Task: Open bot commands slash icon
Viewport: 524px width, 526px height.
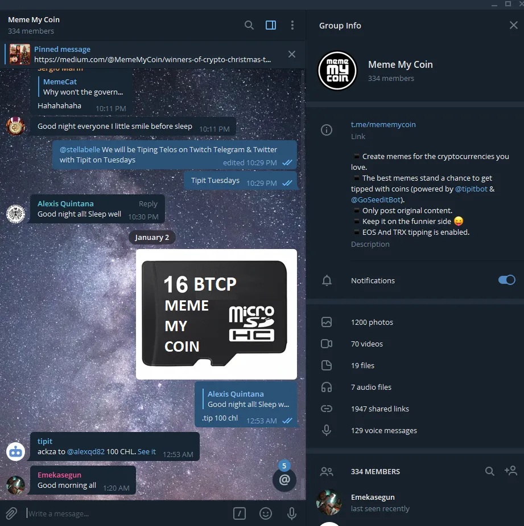Action: coord(240,513)
